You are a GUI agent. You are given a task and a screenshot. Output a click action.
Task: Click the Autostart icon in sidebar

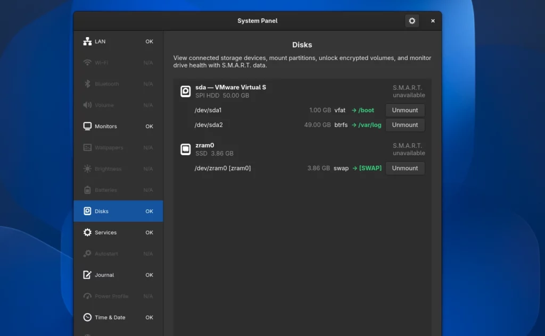tap(87, 254)
